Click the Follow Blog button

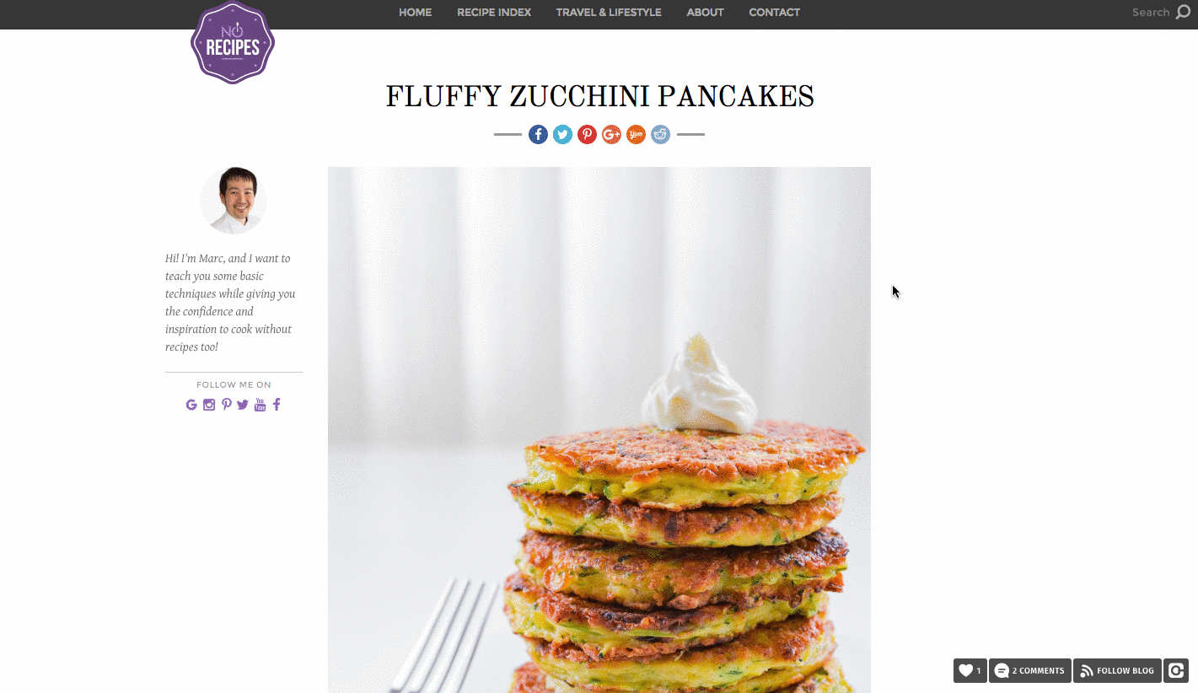click(1117, 671)
